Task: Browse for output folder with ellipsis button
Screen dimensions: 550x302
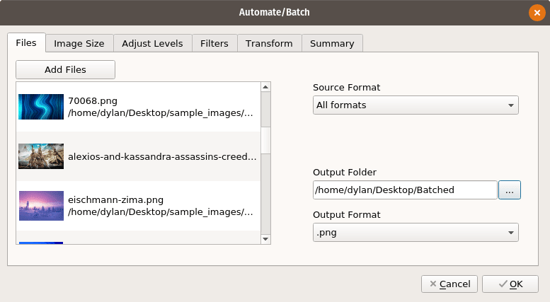Action: (510, 190)
